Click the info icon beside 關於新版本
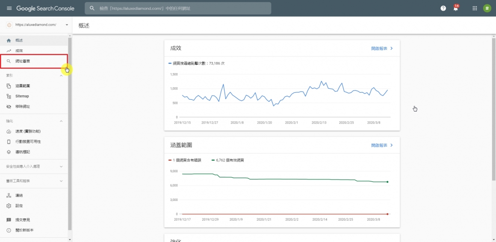Image resolution: width=496 pixels, height=242 pixels. point(9,230)
